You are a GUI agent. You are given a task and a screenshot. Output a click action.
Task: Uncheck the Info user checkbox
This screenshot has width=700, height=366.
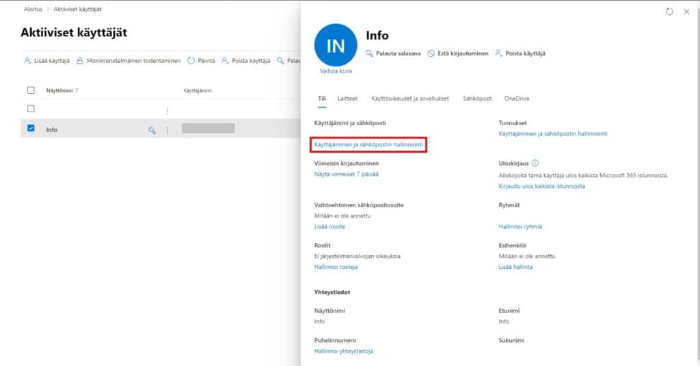30,128
